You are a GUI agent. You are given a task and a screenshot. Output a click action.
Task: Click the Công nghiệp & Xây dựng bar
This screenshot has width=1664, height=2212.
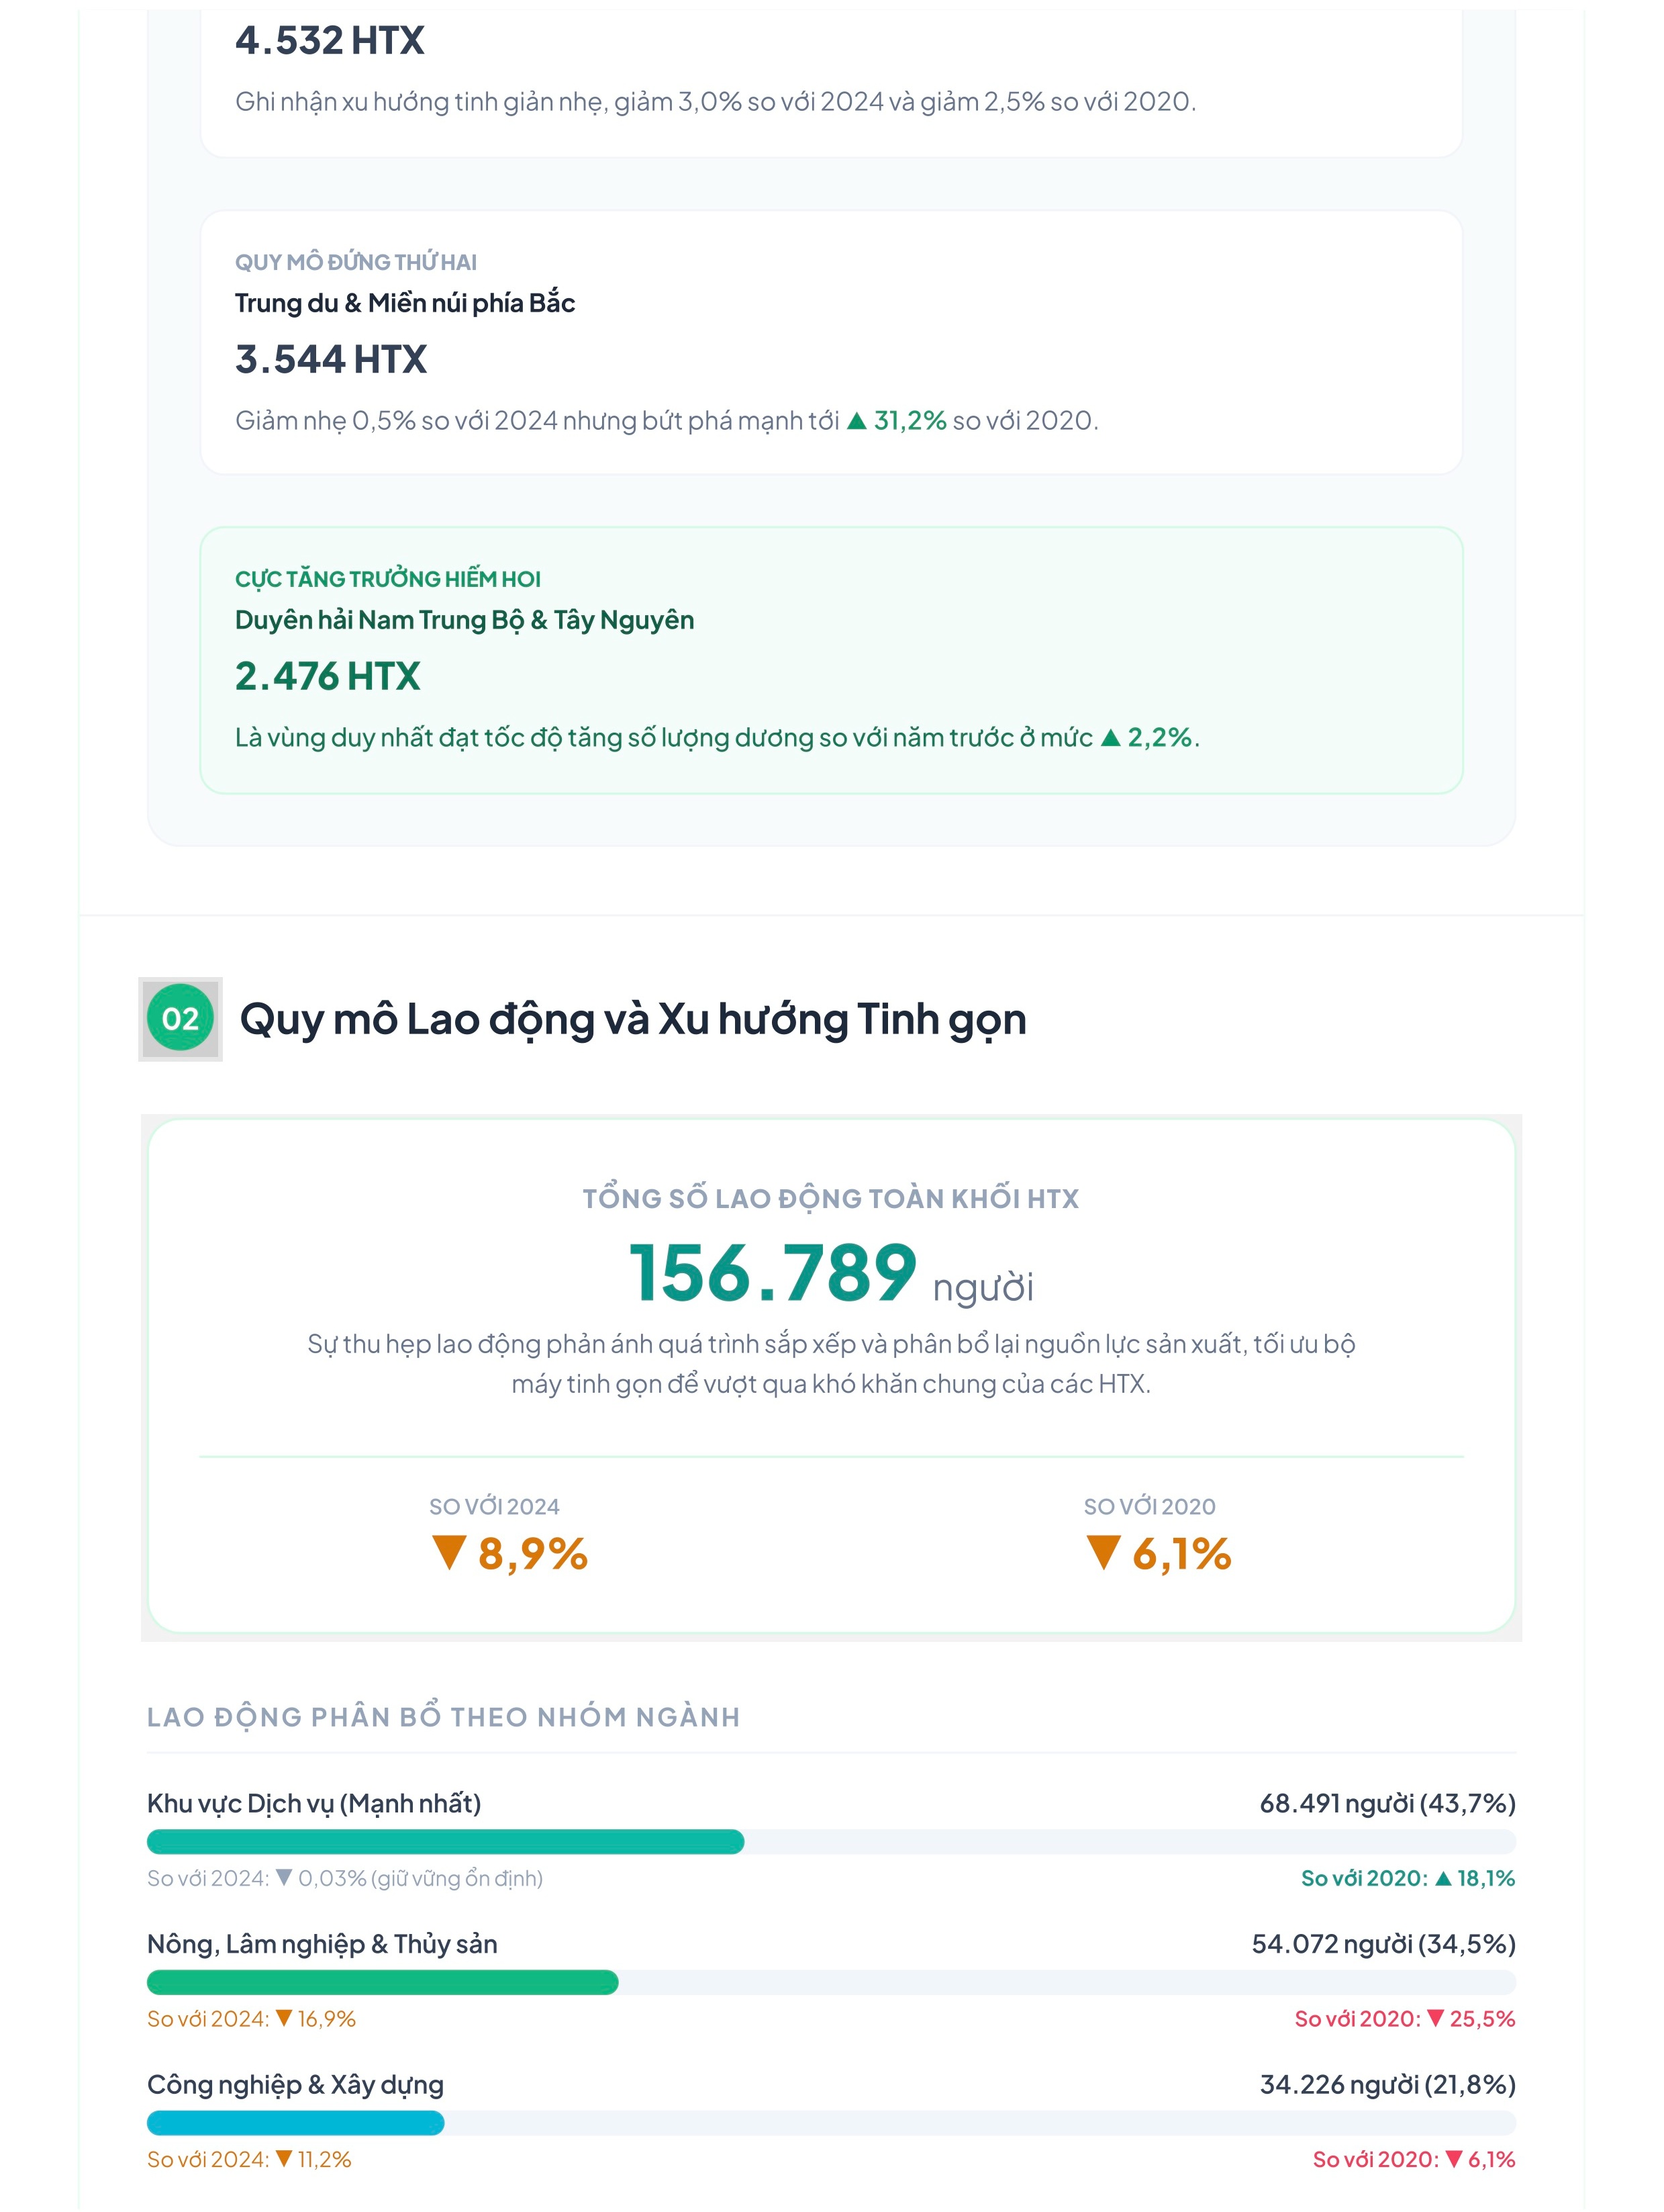tap(832, 2122)
